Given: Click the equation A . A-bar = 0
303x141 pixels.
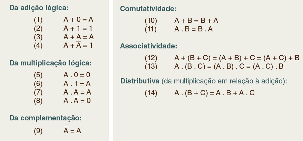Looking at the screenshot, I should point(77,100).
